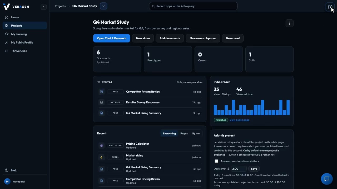
Task: Collapse the sidebar with the arrow button
Action: click(x=44, y=7)
